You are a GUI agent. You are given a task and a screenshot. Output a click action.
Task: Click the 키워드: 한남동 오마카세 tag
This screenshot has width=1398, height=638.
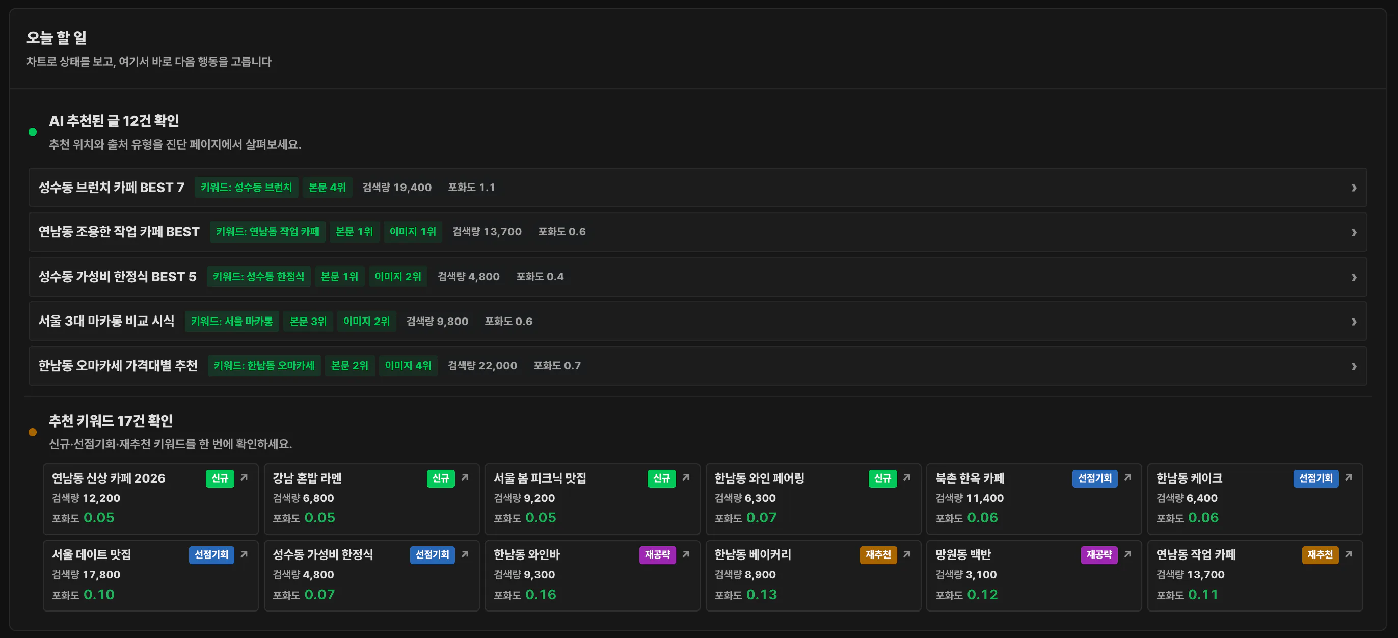[264, 366]
